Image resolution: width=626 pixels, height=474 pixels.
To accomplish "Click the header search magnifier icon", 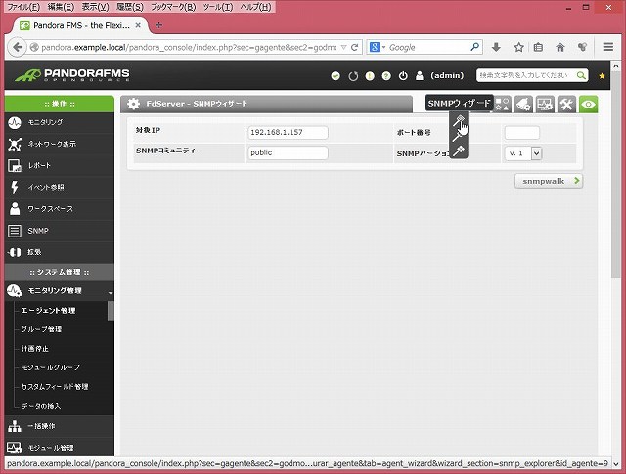I will (x=581, y=75).
